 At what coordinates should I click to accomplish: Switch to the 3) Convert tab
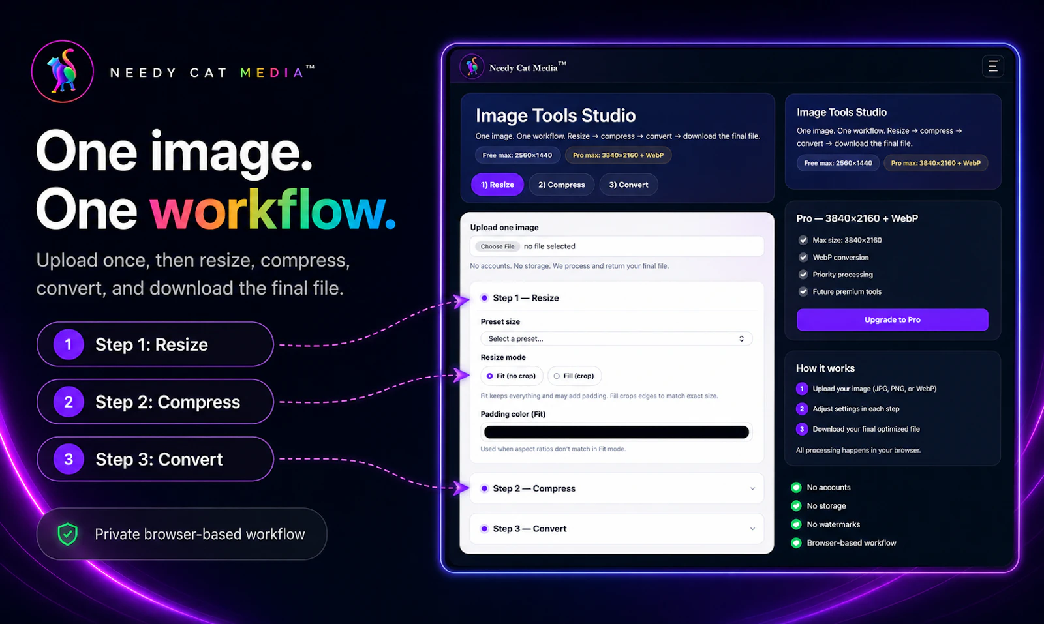[628, 185]
